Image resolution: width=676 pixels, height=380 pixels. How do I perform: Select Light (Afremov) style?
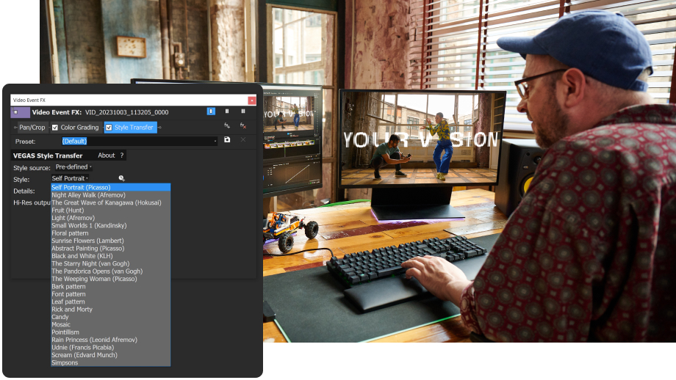pos(111,218)
